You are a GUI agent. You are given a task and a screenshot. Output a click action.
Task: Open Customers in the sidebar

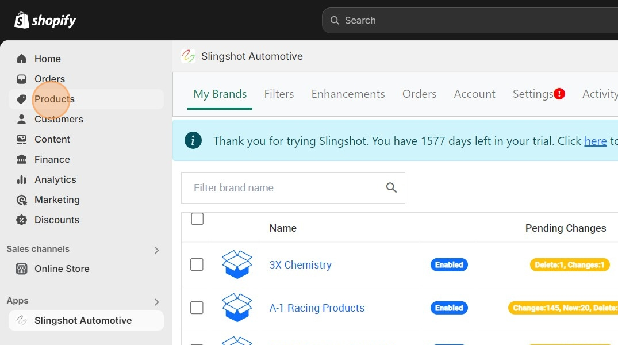point(86,119)
